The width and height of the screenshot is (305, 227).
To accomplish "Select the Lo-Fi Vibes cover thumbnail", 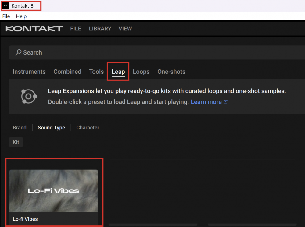I will [54, 191].
